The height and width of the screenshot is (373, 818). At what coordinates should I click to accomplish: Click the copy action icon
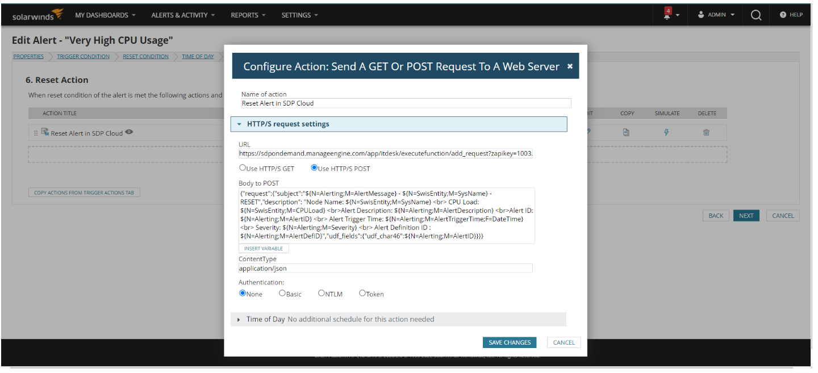pyautogui.click(x=627, y=132)
